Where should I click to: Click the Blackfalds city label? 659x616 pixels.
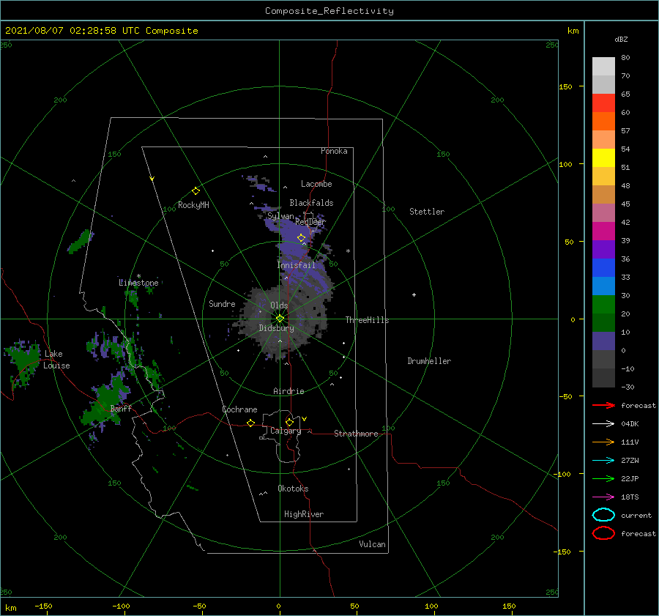(x=311, y=203)
